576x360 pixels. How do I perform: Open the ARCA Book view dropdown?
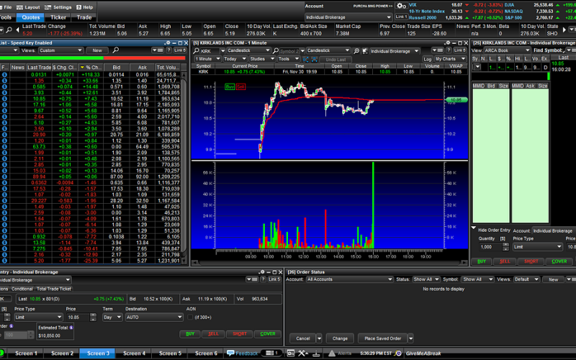pos(507,50)
